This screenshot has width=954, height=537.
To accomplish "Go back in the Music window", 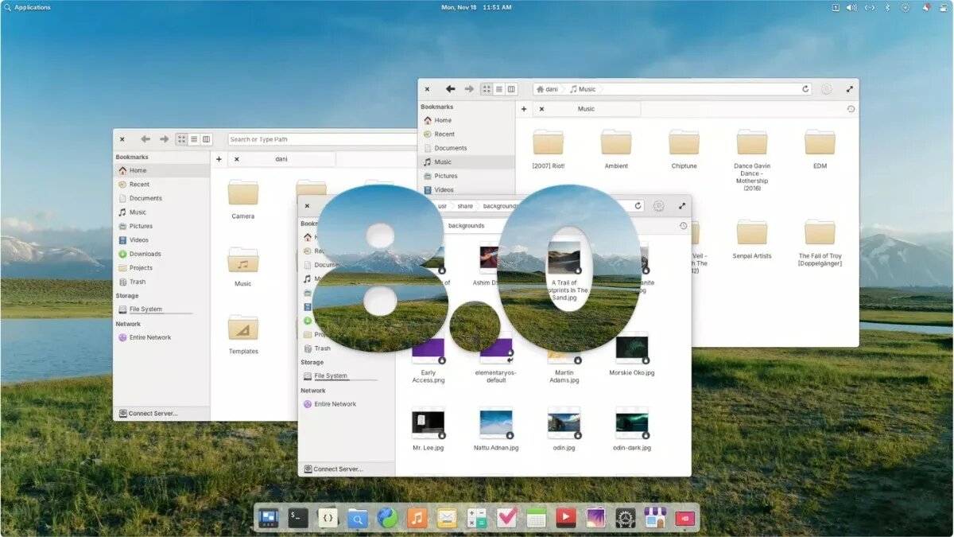I will pyautogui.click(x=450, y=89).
